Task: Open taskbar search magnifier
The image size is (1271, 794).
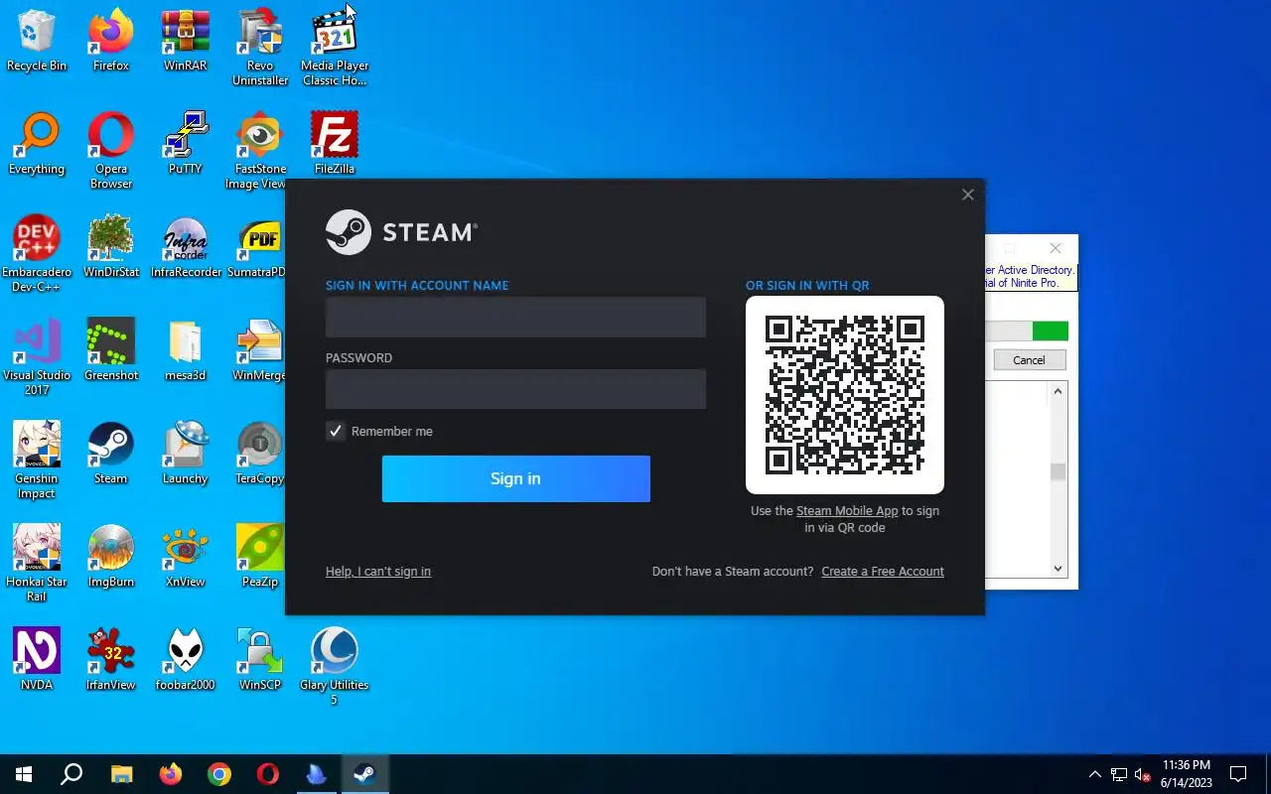Action: [x=71, y=774]
